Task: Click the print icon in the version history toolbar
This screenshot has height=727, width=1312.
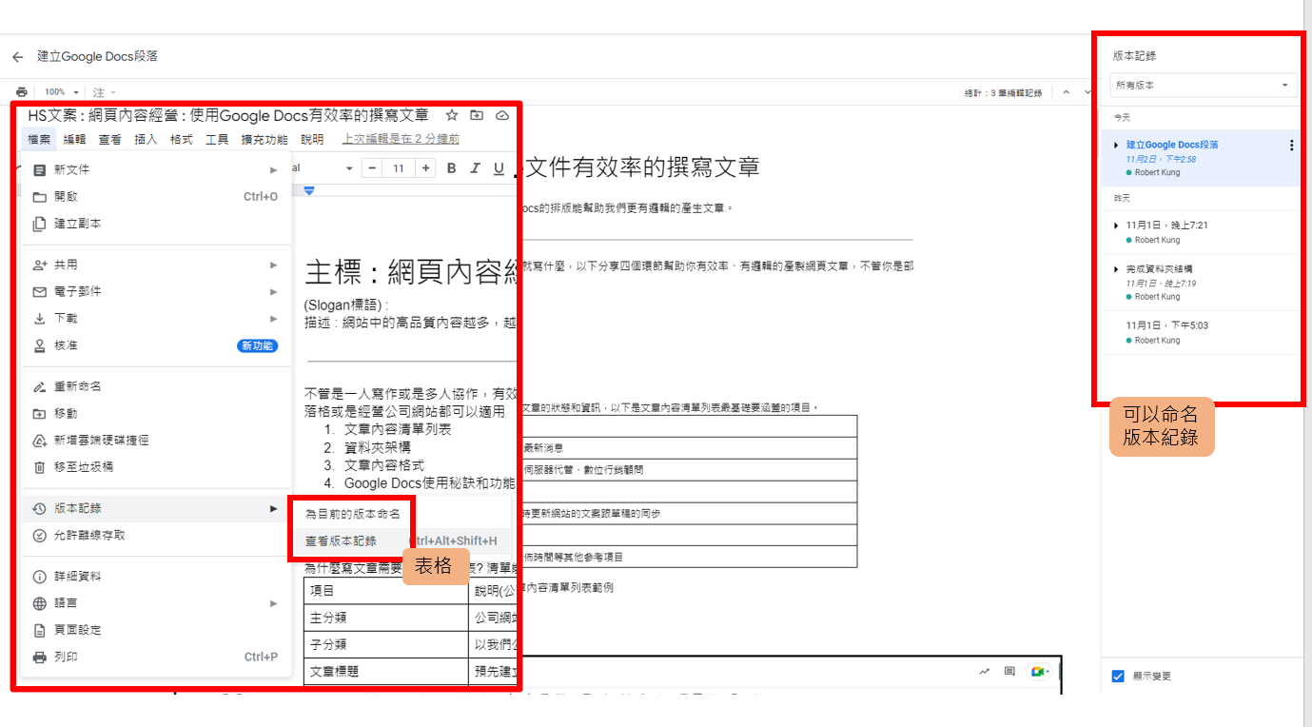Action: click(x=21, y=92)
